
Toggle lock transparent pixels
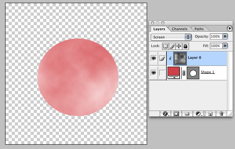[x=165, y=46]
